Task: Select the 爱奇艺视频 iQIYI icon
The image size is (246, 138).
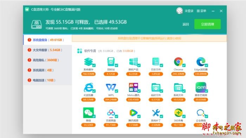Action: pos(201,87)
